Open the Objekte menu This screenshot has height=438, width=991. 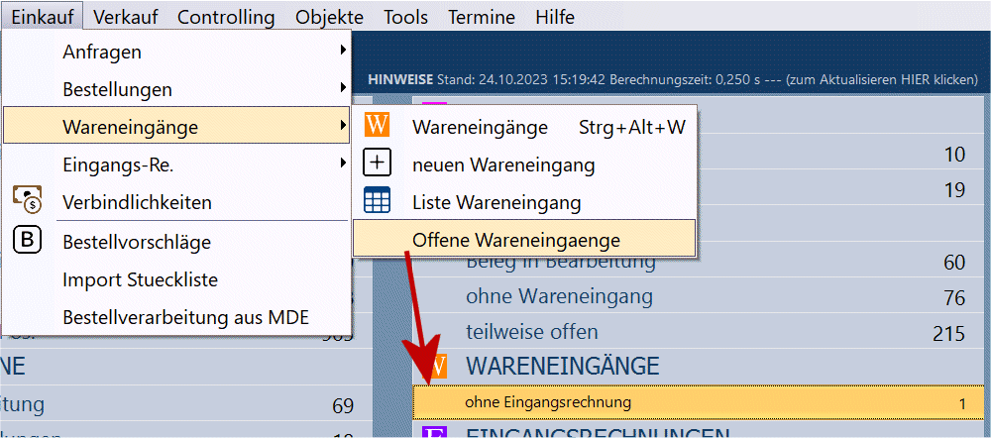point(329,17)
